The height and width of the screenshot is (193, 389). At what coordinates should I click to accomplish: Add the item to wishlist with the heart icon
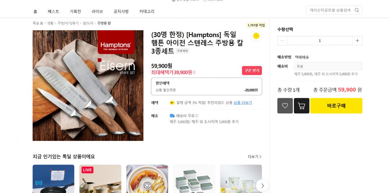pyautogui.click(x=285, y=106)
